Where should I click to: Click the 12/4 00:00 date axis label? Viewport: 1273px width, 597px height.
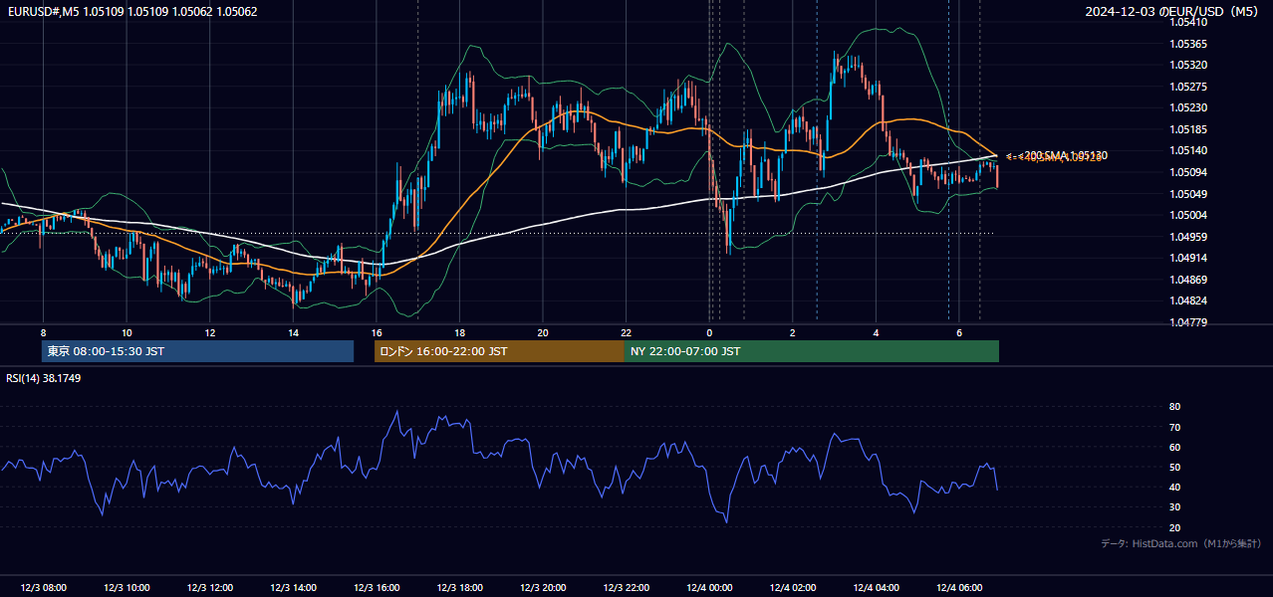pos(709,588)
